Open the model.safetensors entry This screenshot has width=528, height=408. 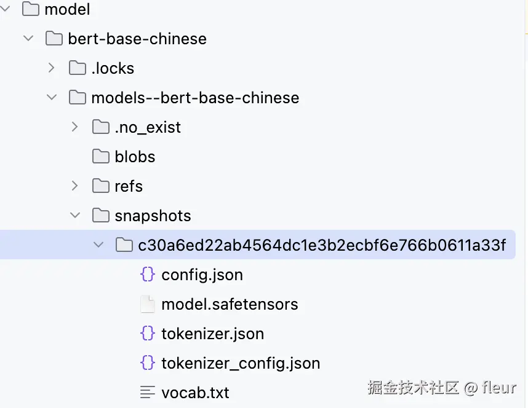pos(230,304)
